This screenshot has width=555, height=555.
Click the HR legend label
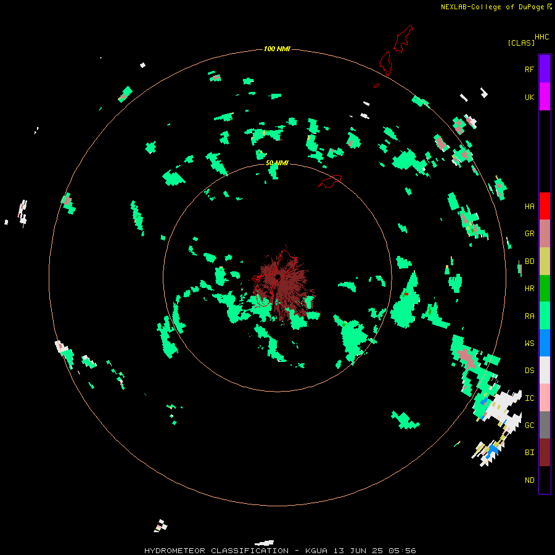(x=529, y=289)
